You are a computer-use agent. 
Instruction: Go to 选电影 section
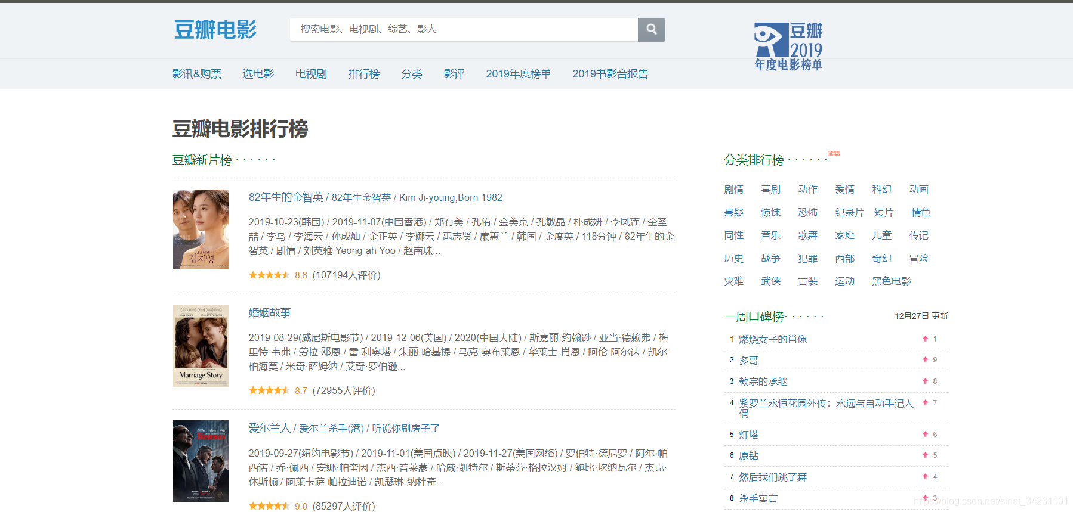point(258,74)
